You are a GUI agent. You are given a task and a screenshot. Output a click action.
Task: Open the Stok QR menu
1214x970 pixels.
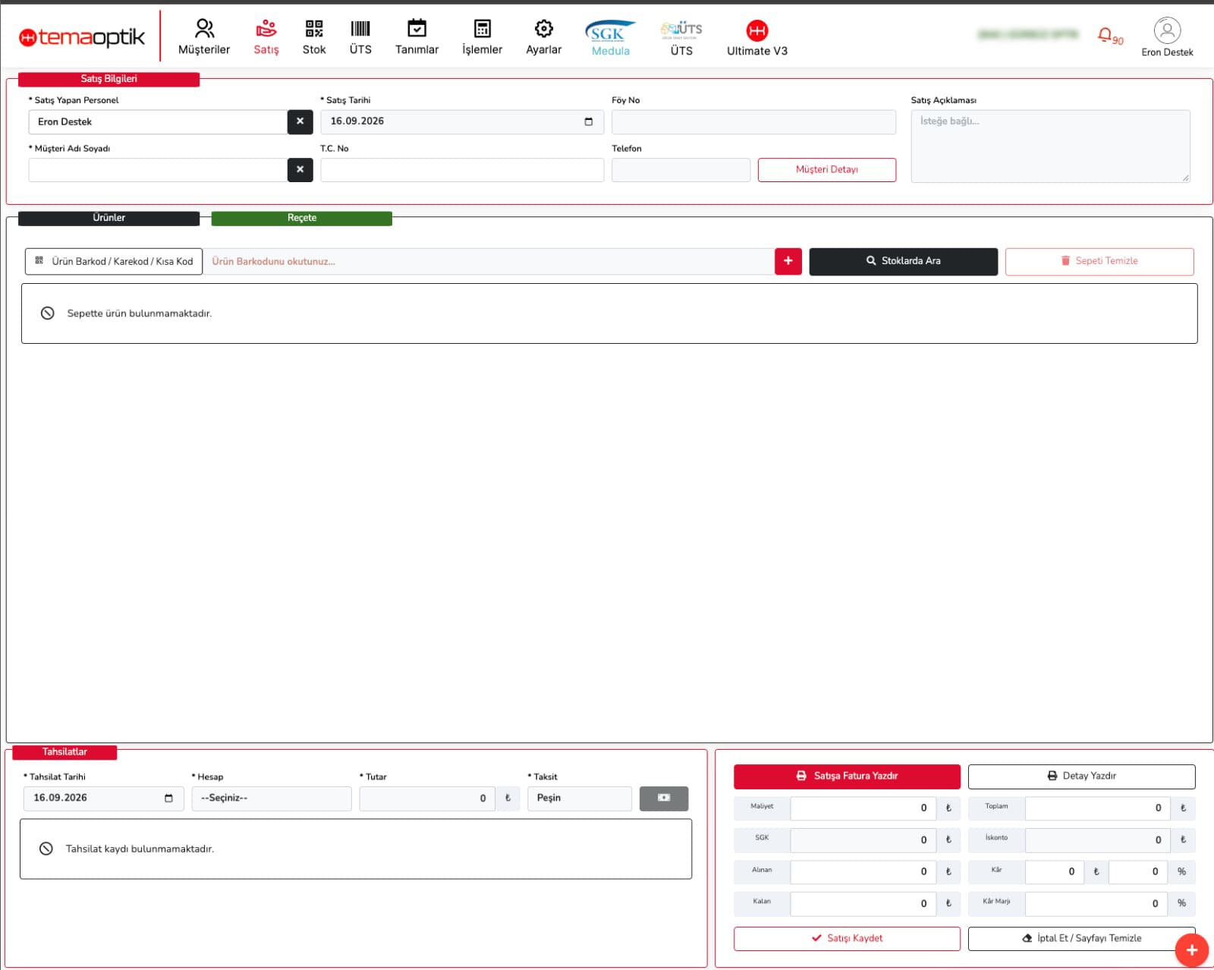(x=314, y=37)
